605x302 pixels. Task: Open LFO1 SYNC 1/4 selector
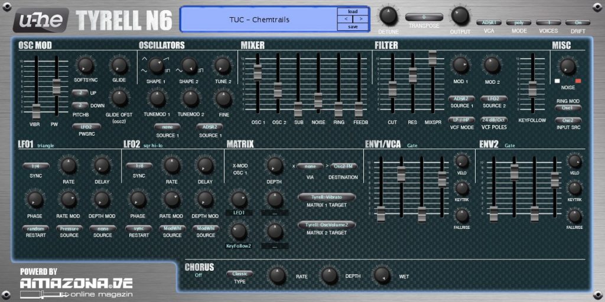pos(36,166)
